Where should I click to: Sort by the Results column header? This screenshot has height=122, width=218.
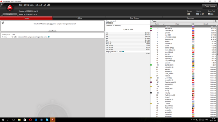206,24
